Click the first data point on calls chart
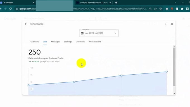This screenshot has height=107, width=190. pos(28,85)
